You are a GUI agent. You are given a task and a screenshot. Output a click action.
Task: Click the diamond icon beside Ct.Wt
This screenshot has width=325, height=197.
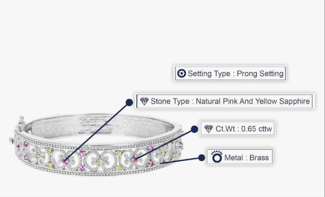click(x=208, y=129)
